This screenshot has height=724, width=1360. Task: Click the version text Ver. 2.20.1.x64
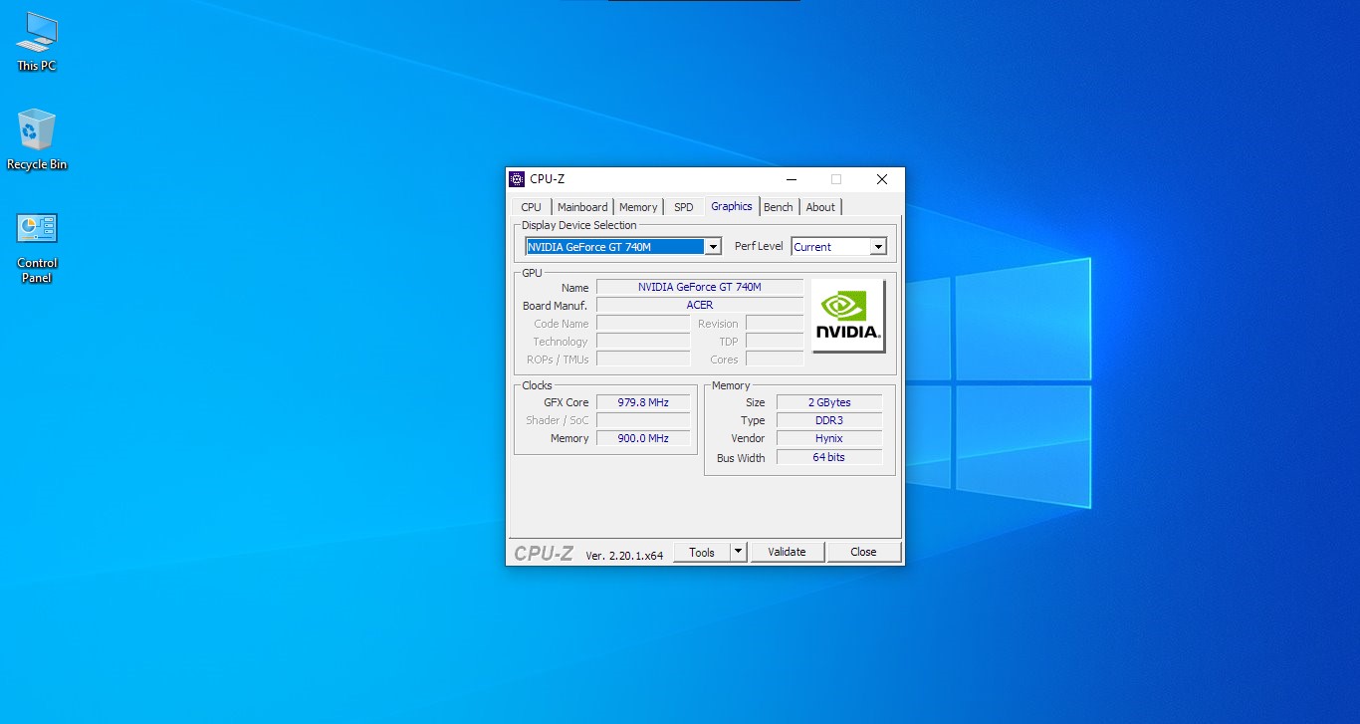624,556
